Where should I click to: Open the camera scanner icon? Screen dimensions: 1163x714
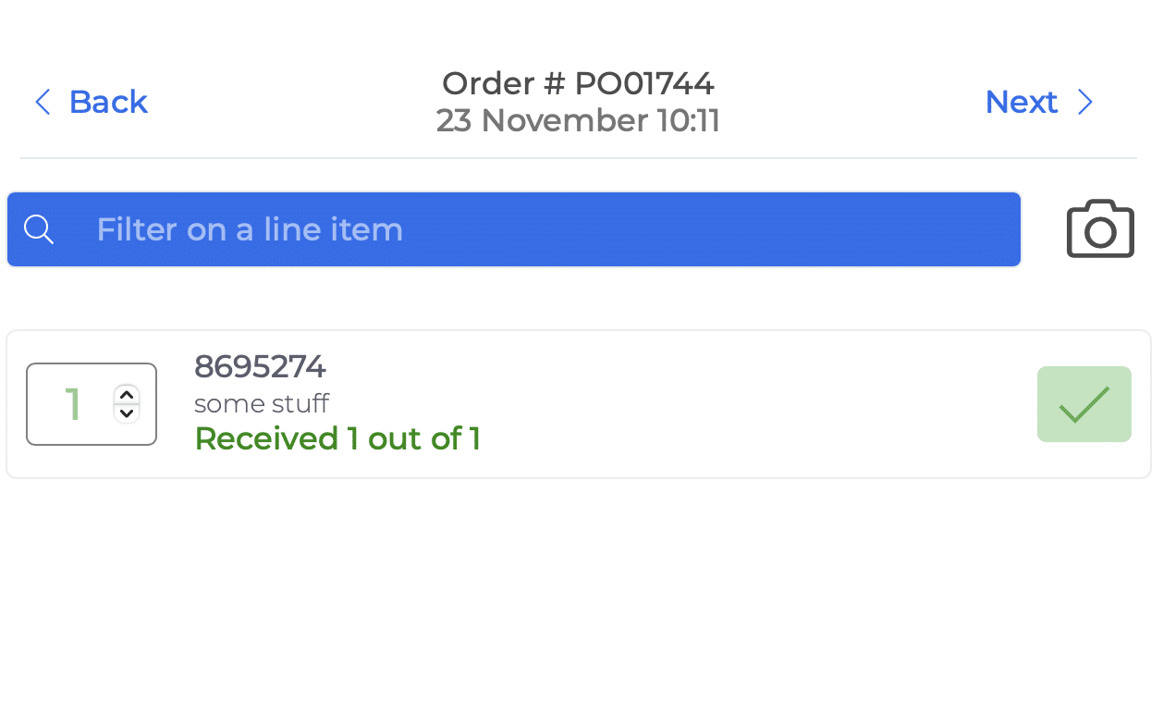(1100, 228)
